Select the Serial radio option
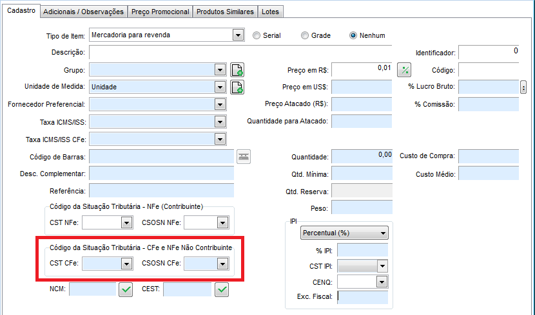The image size is (535, 315). tap(257, 35)
